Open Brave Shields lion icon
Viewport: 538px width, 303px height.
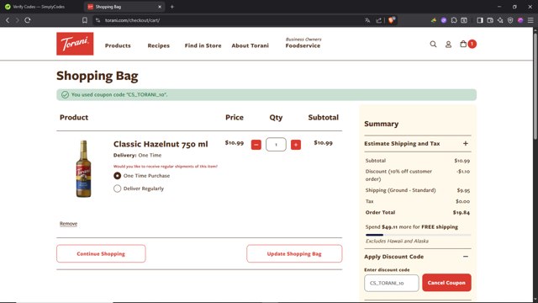(x=391, y=20)
